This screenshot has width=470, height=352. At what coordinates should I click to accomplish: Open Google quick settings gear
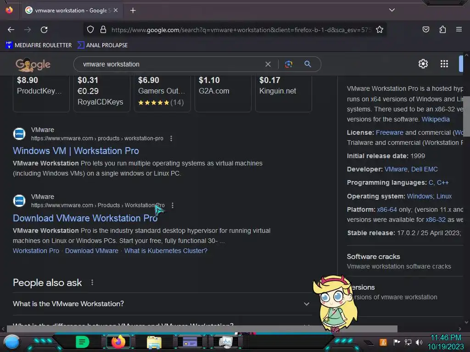pyautogui.click(x=423, y=64)
